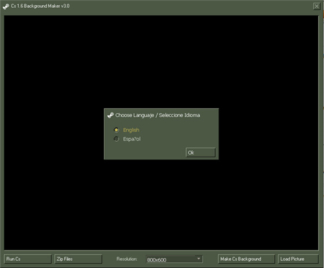Click the Cs 1.6 Background Maker v3.0 title
This screenshot has width=324, height=268.
pyautogui.click(x=40, y=6)
